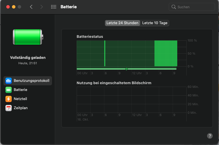Image resolution: width=219 pixels, height=145 pixels.
Task: Click the magnifier icon in search box
Action: pyautogui.click(x=174, y=7)
